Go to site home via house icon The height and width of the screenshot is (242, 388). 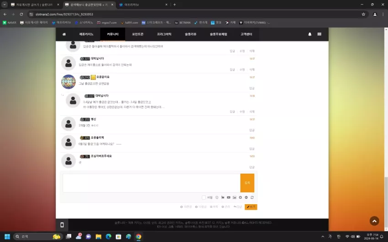64,34
